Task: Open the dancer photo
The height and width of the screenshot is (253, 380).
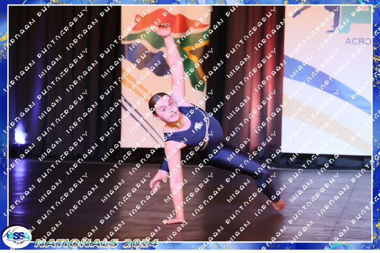Action: pyautogui.click(x=190, y=123)
